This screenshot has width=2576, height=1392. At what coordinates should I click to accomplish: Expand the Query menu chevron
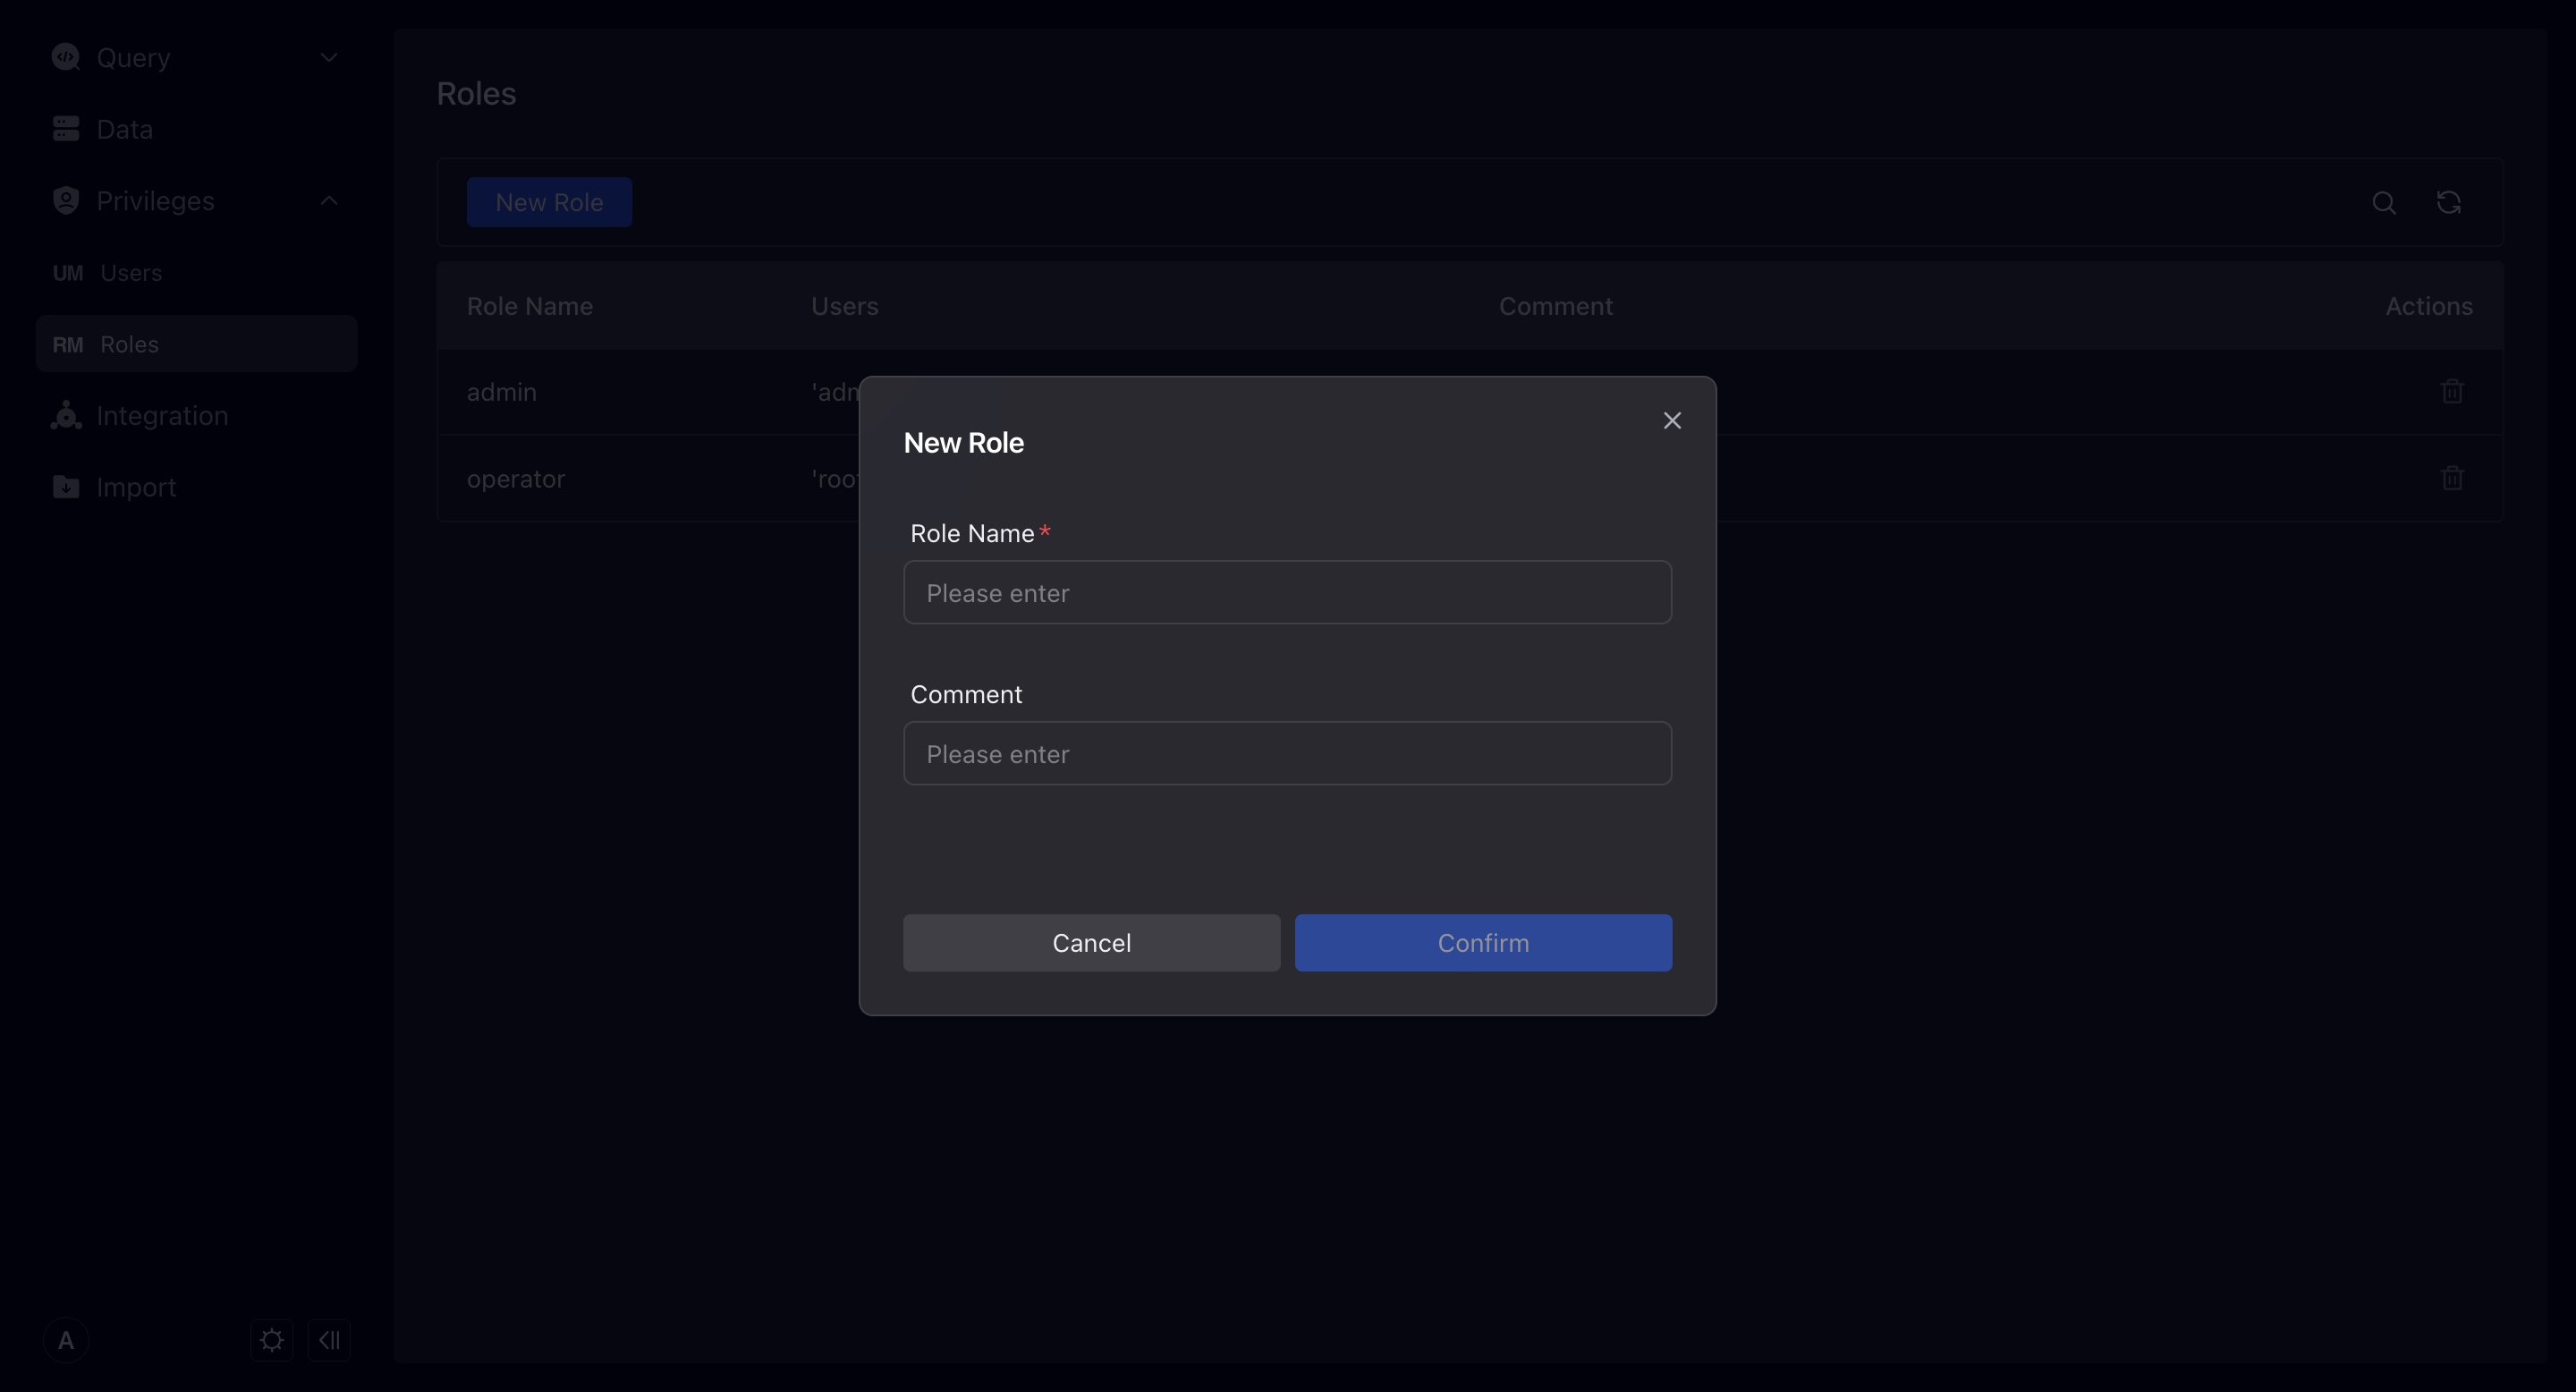click(x=329, y=58)
